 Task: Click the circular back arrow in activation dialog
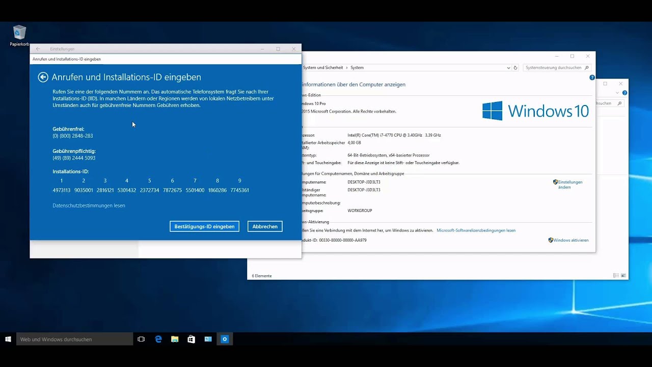[x=43, y=77]
